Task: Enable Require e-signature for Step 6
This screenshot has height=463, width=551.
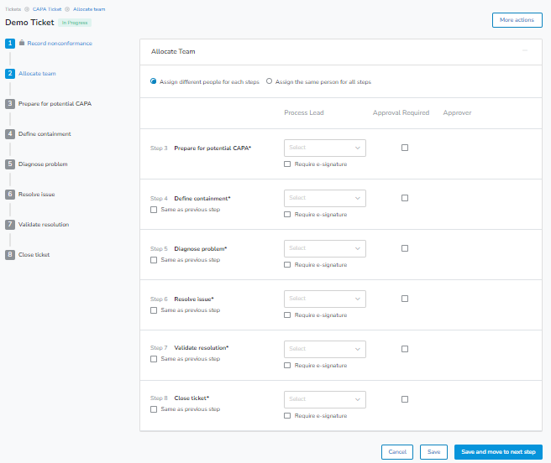Action: [x=287, y=315]
